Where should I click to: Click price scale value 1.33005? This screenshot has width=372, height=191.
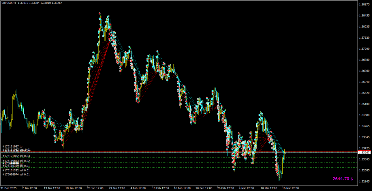365,159
